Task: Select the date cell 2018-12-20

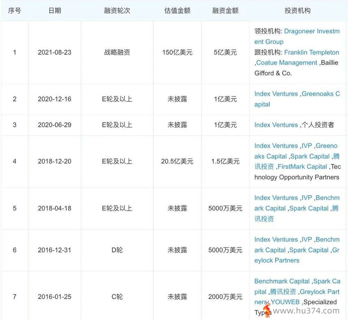Action: [x=55, y=161]
